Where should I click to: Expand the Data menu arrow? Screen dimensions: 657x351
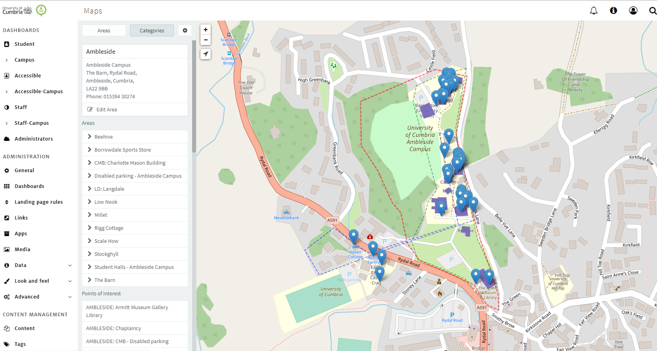tap(70, 265)
